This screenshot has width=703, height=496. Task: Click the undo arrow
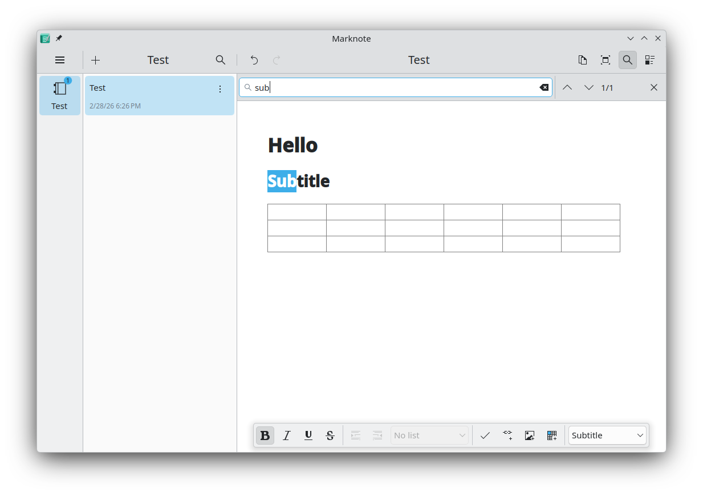click(x=254, y=60)
